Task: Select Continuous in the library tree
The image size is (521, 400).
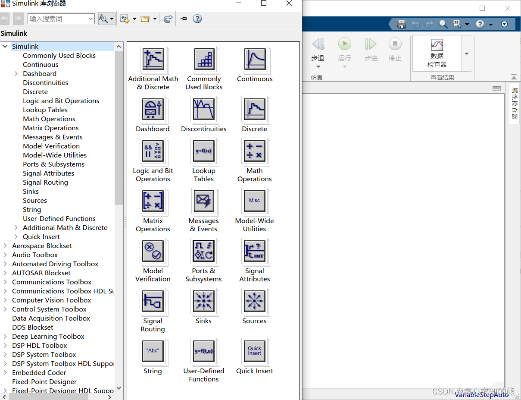Action: pos(41,65)
